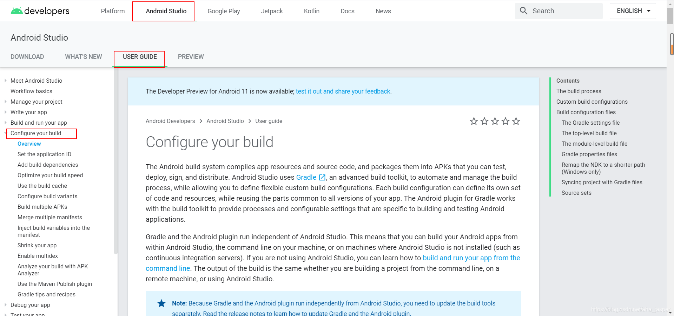Jump to Custom build configurations section

click(592, 102)
